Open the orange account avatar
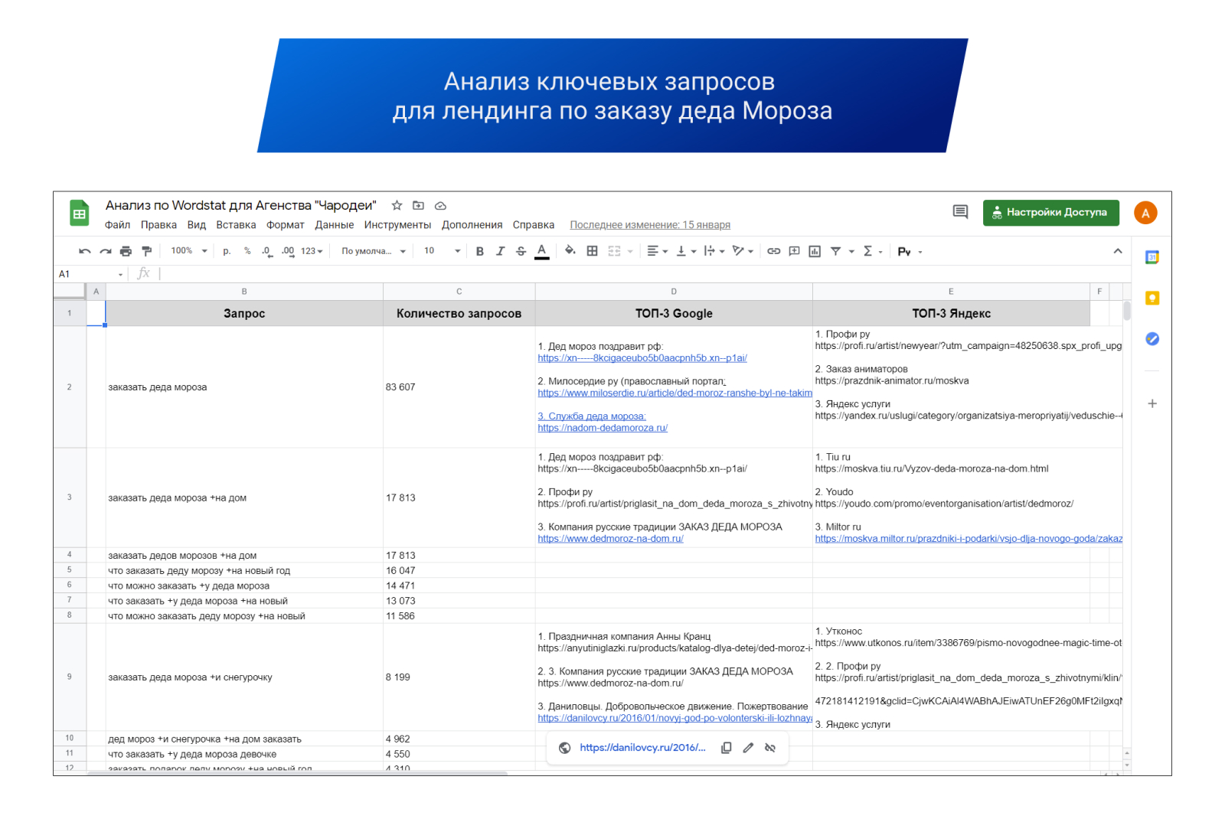Viewport: 1225px width, 832px height. pyautogui.click(x=1145, y=213)
